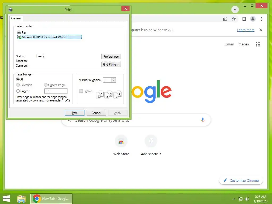
Task: Bookmark this tab with star icon
Action: point(234,19)
